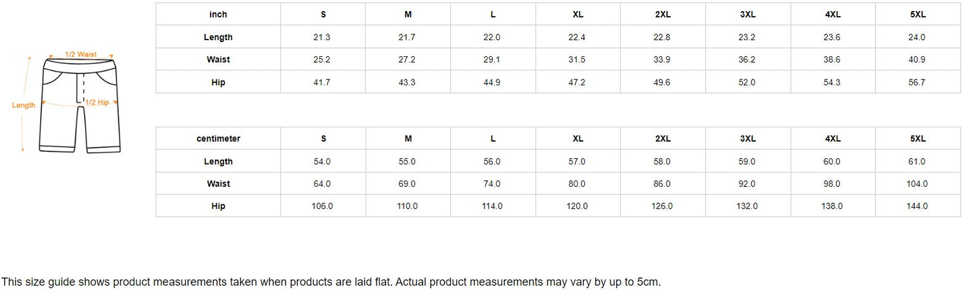The image size is (969, 298).
Task: Click the size guide disclaimer text
Action: pyautogui.click(x=331, y=282)
